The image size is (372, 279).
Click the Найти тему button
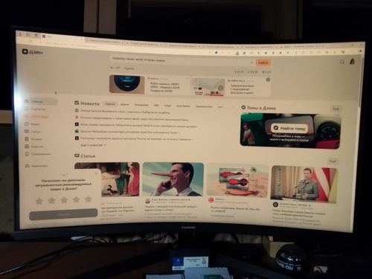tap(289, 128)
